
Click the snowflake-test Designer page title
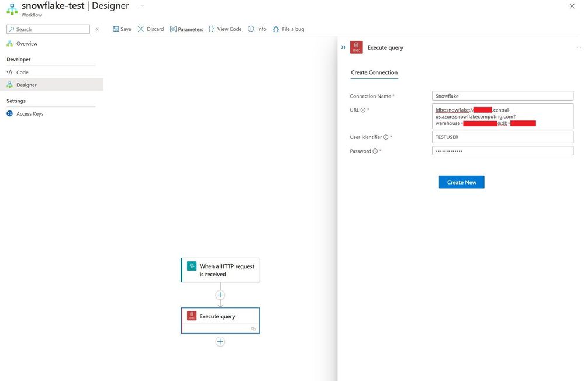[x=75, y=6]
